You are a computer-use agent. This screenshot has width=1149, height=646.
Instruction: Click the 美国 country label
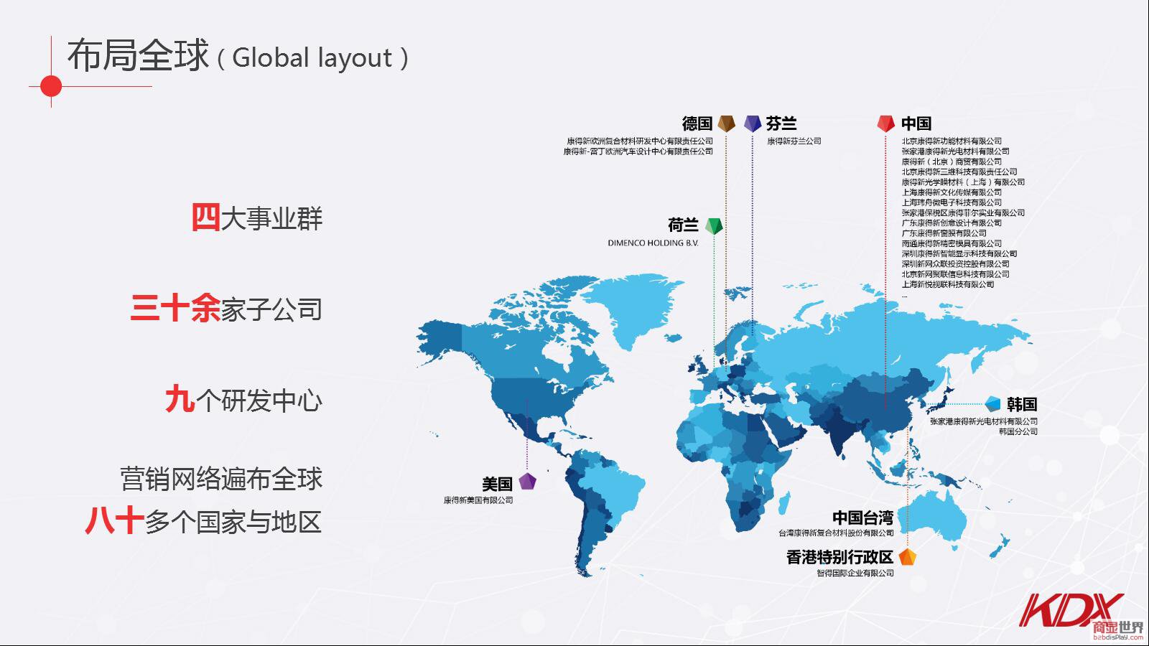(497, 484)
